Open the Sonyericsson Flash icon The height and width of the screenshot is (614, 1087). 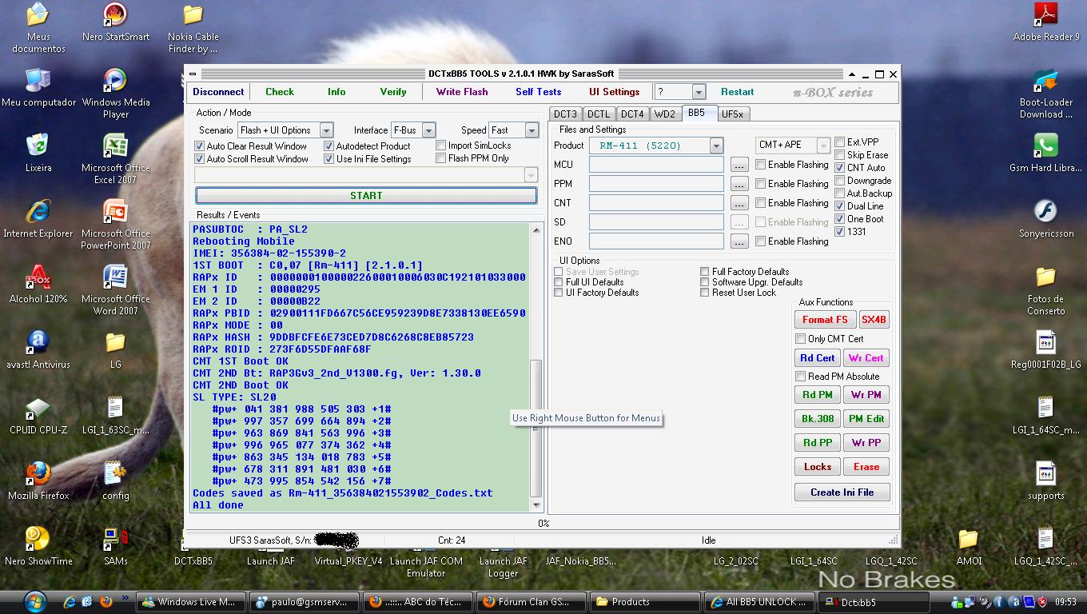[1045, 218]
